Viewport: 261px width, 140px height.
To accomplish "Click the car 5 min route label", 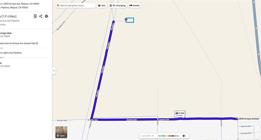I will [180, 114].
